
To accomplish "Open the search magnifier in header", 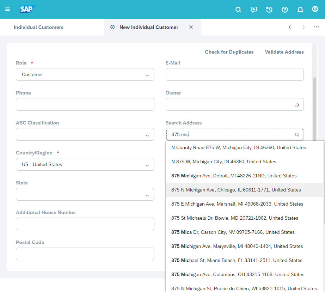I will pyautogui.click(x=238, y=10).
